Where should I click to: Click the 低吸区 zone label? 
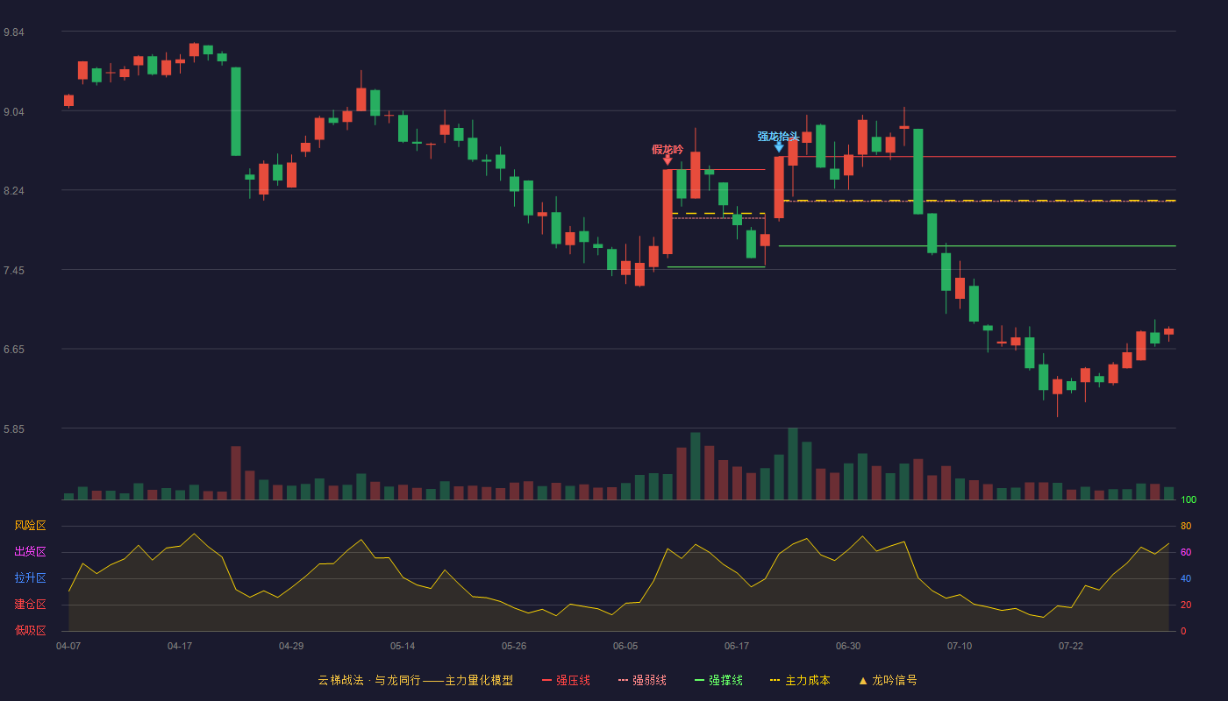tap(30, 630)
